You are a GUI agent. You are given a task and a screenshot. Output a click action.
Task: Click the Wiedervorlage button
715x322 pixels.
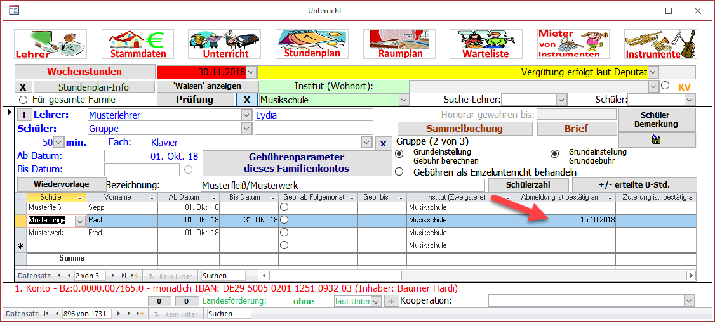point(61,184)
